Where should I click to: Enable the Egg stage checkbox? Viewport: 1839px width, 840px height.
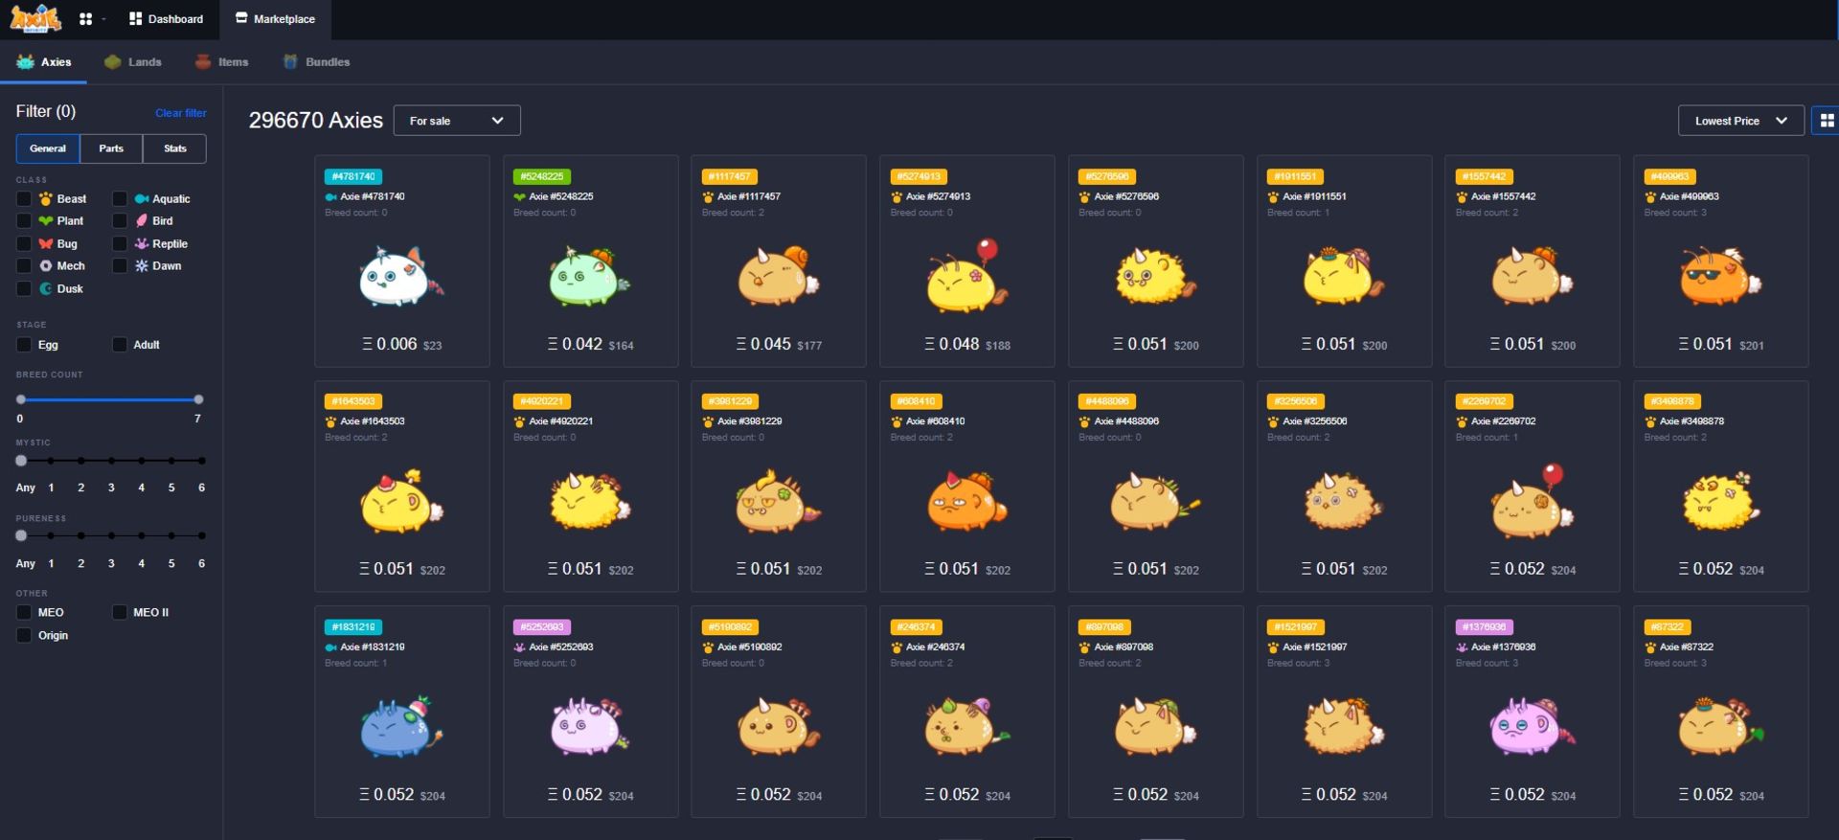[24, 345]
